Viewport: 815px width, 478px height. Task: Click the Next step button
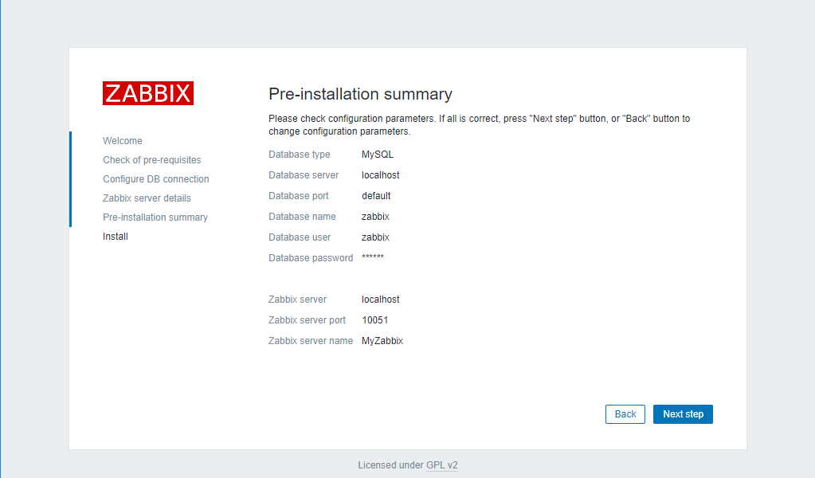click(683, 414)
